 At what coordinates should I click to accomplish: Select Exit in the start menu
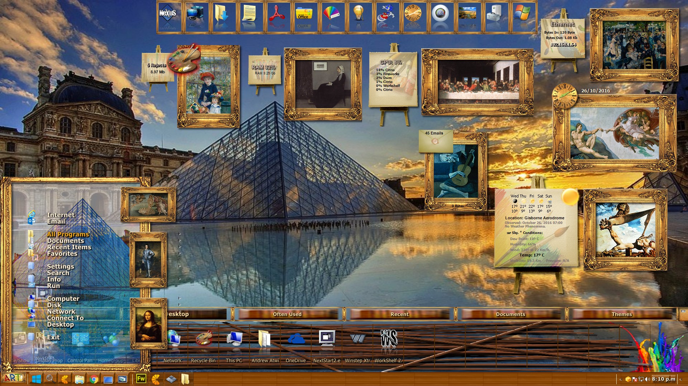[53, 337]
